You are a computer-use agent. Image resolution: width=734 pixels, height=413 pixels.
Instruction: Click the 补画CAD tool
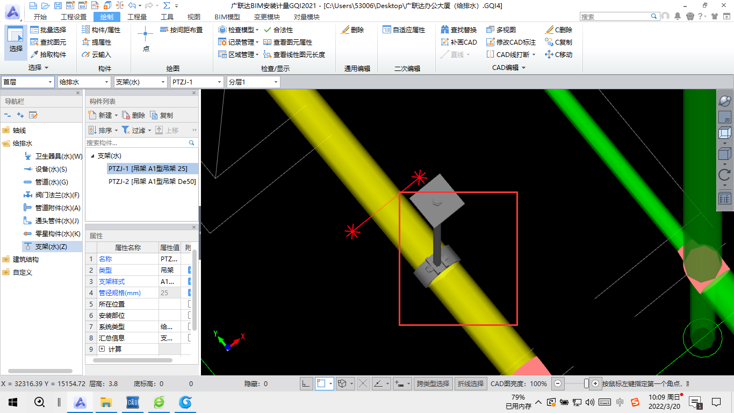[x=458, y=42]
